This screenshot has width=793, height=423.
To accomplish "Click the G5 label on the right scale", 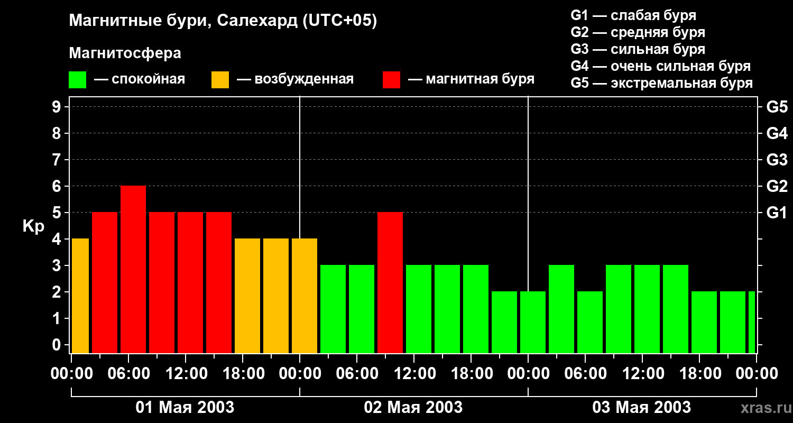I will [x=777, y=107].
